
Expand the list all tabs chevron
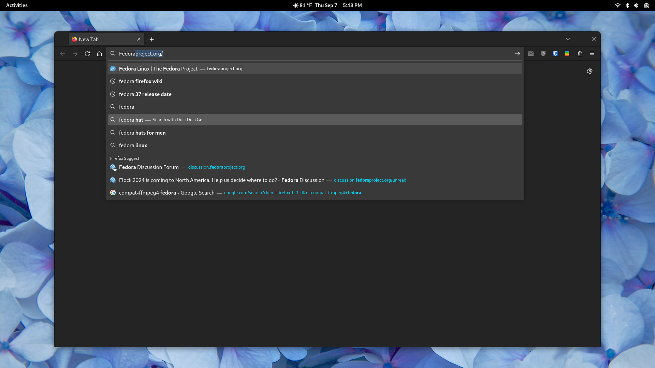tap(568, 39)
